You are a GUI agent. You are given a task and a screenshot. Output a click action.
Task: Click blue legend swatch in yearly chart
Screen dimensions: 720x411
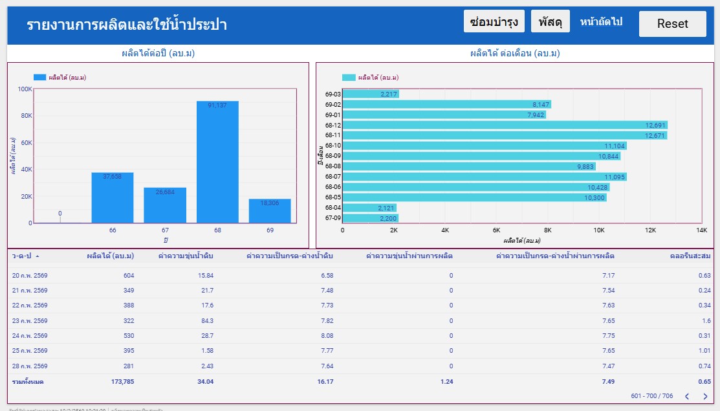pos(39,77)
